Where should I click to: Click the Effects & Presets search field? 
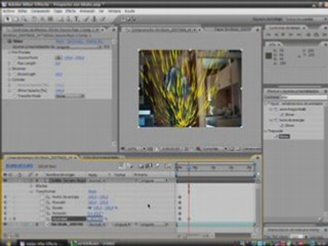(x=304, y=97)
